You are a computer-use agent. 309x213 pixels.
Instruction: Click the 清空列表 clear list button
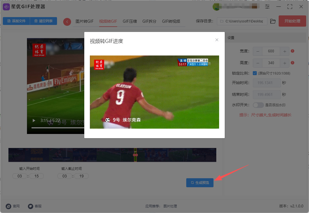tap(44, 21)
